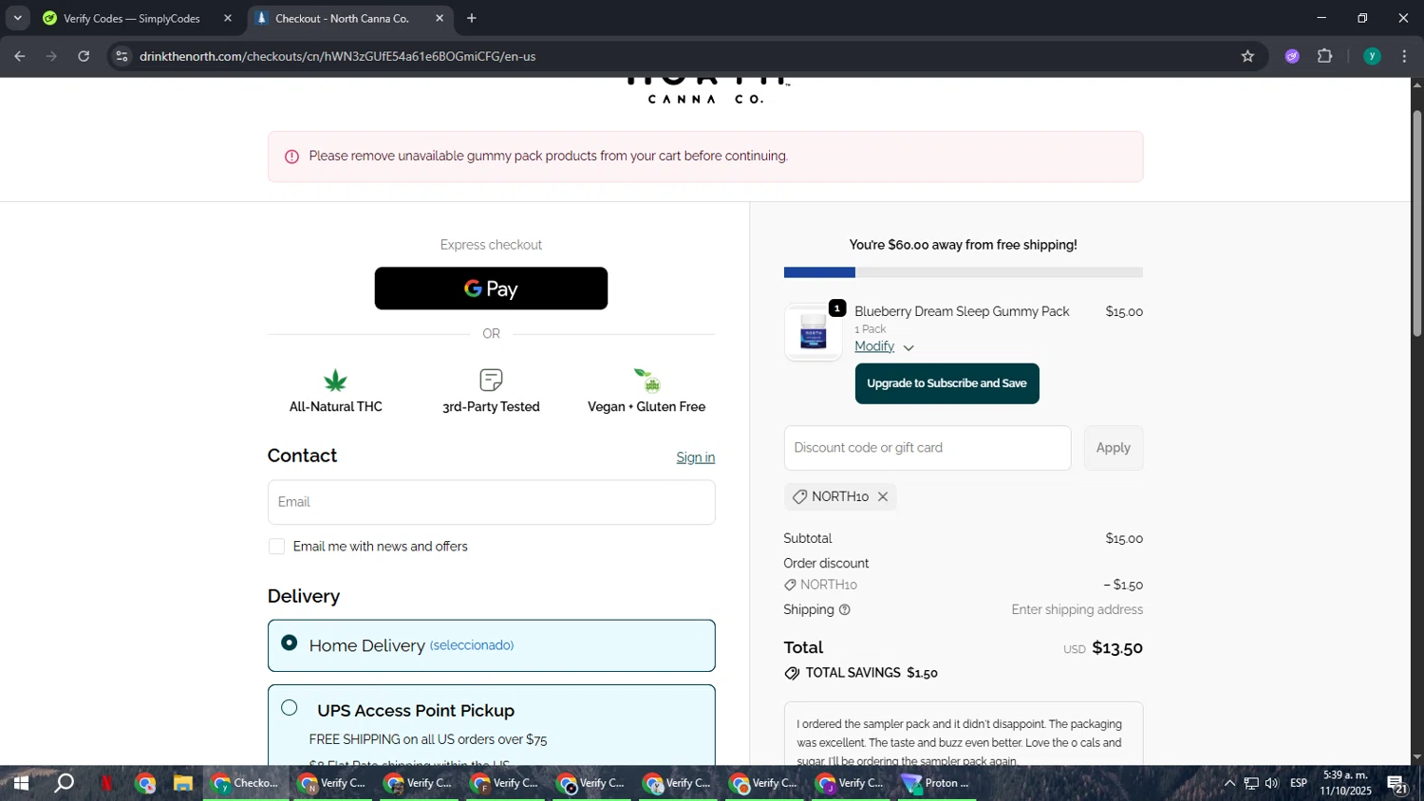Viewport: 1424px width, 801px height.
Task: Click the red app icon in taskbar
Action: coord(106,783)
